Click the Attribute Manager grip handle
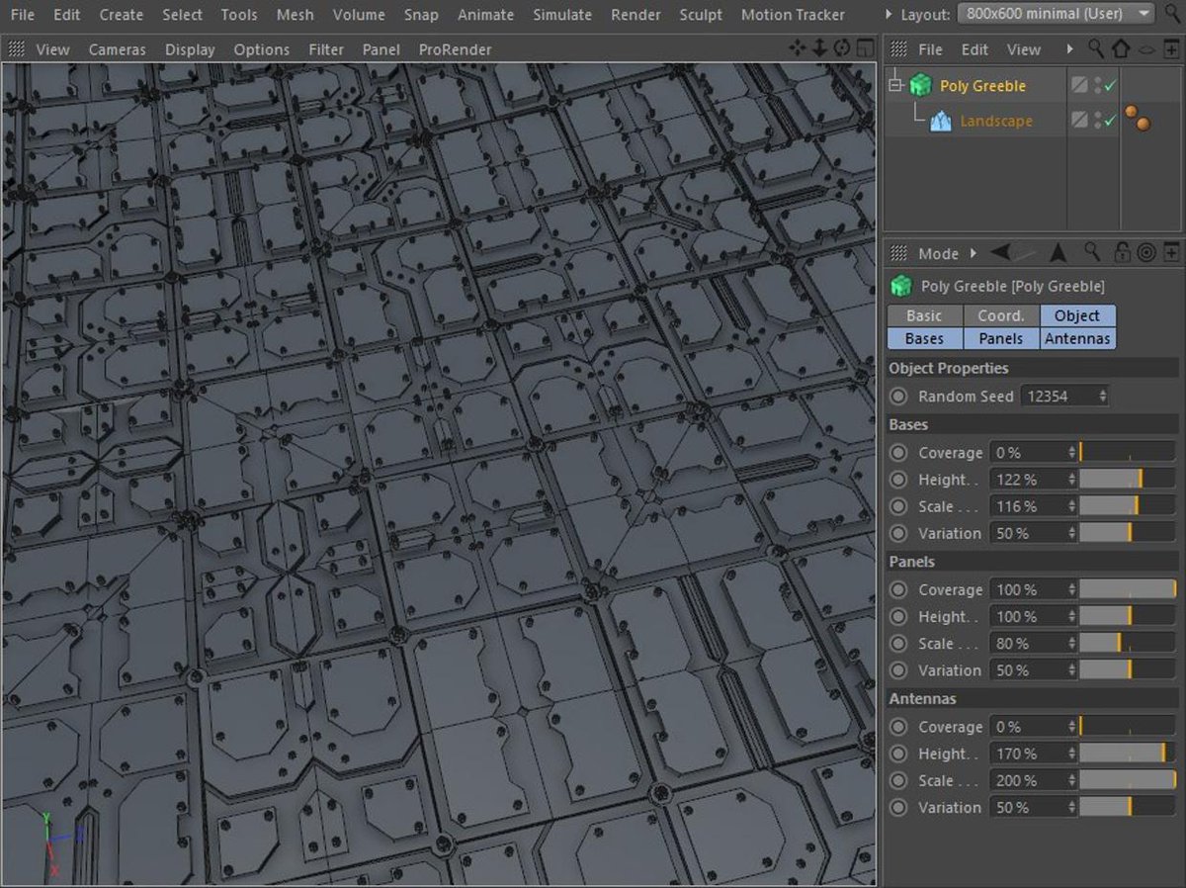 899,253
